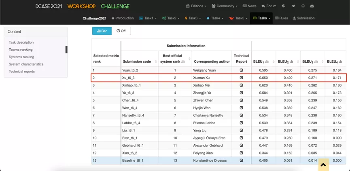Image resolution: width=350 pixels, height=171 pixels.
Task: Show bar chart for BLEU4 column
Action: 341,61
